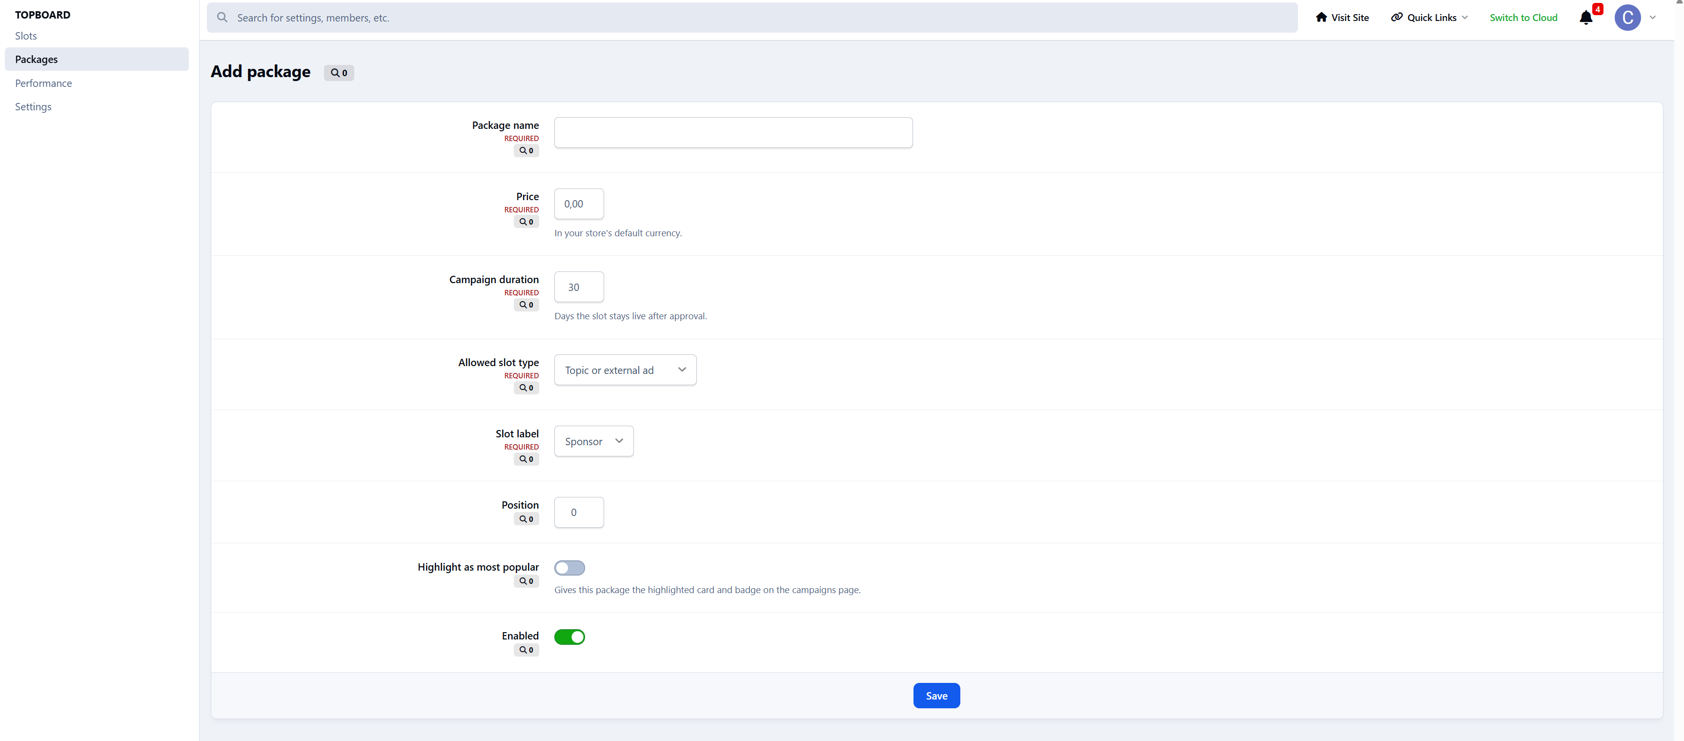Expand the Quick Links menu

pyautogui.click(x=1430, y=18)
